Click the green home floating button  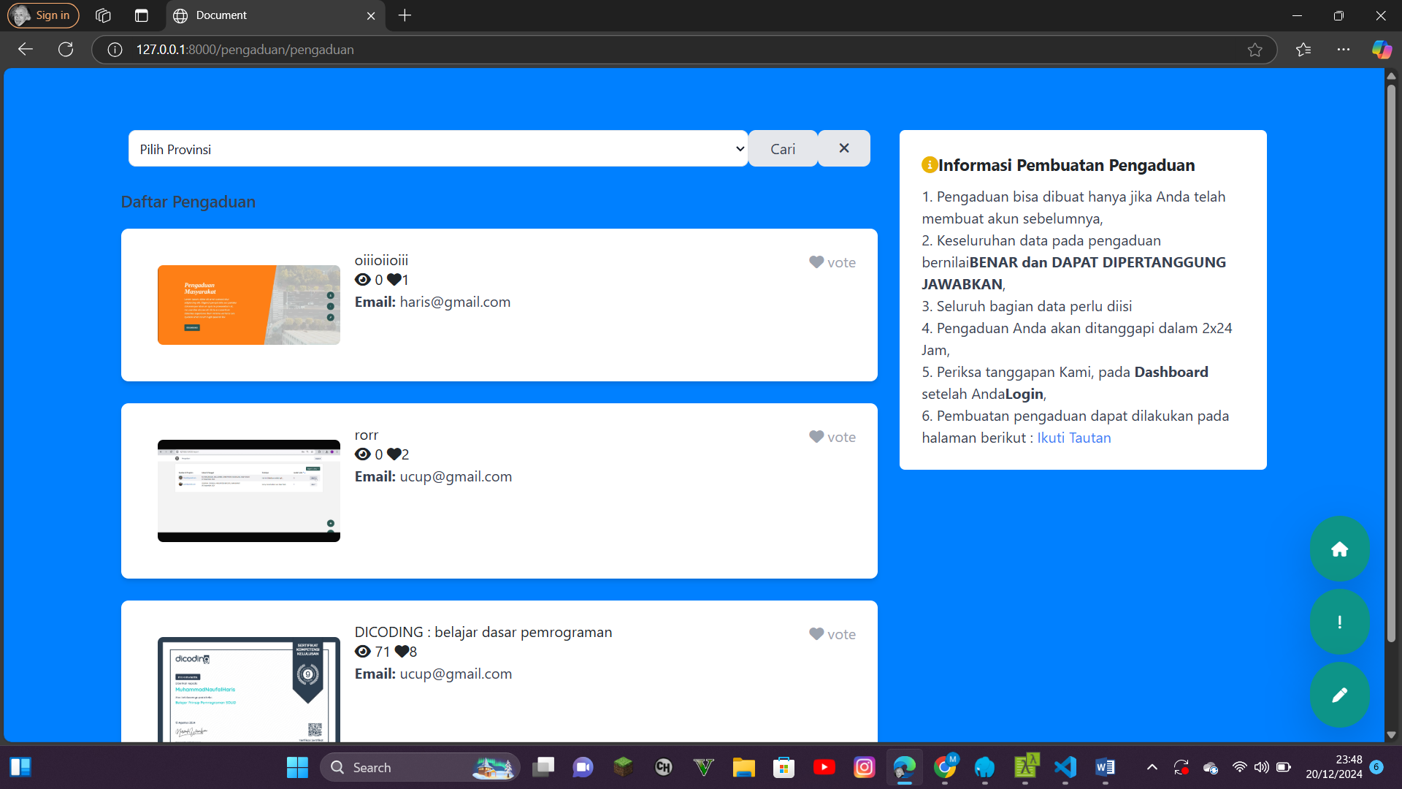(x=1339, y=549)
